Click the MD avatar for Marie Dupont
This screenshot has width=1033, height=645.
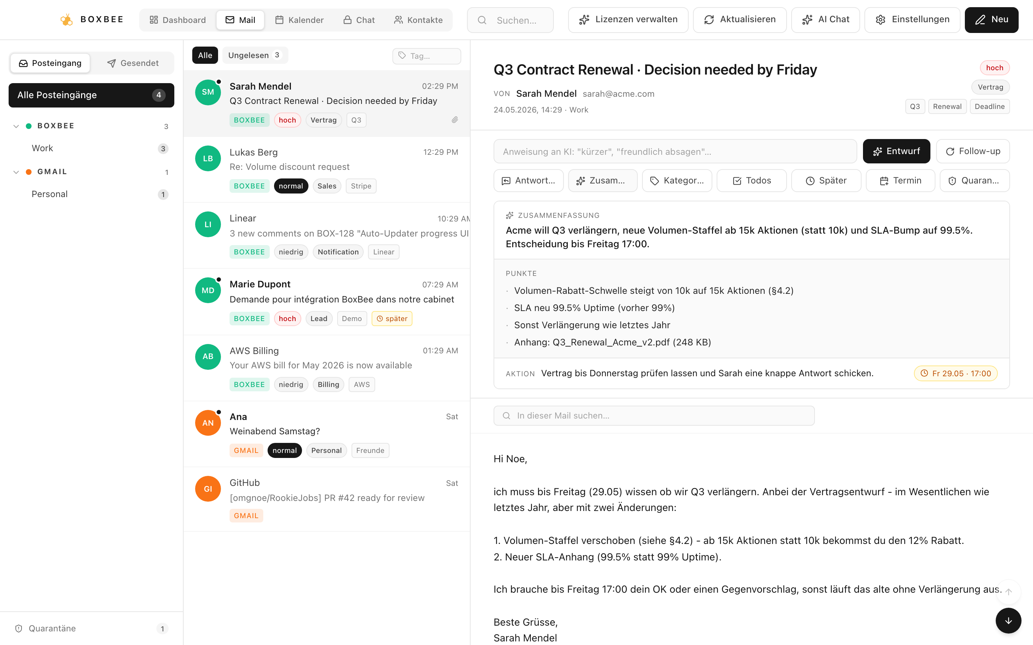pos(208,291)
